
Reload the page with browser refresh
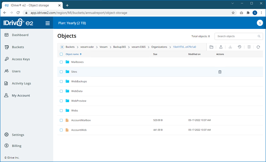(18, 13)
